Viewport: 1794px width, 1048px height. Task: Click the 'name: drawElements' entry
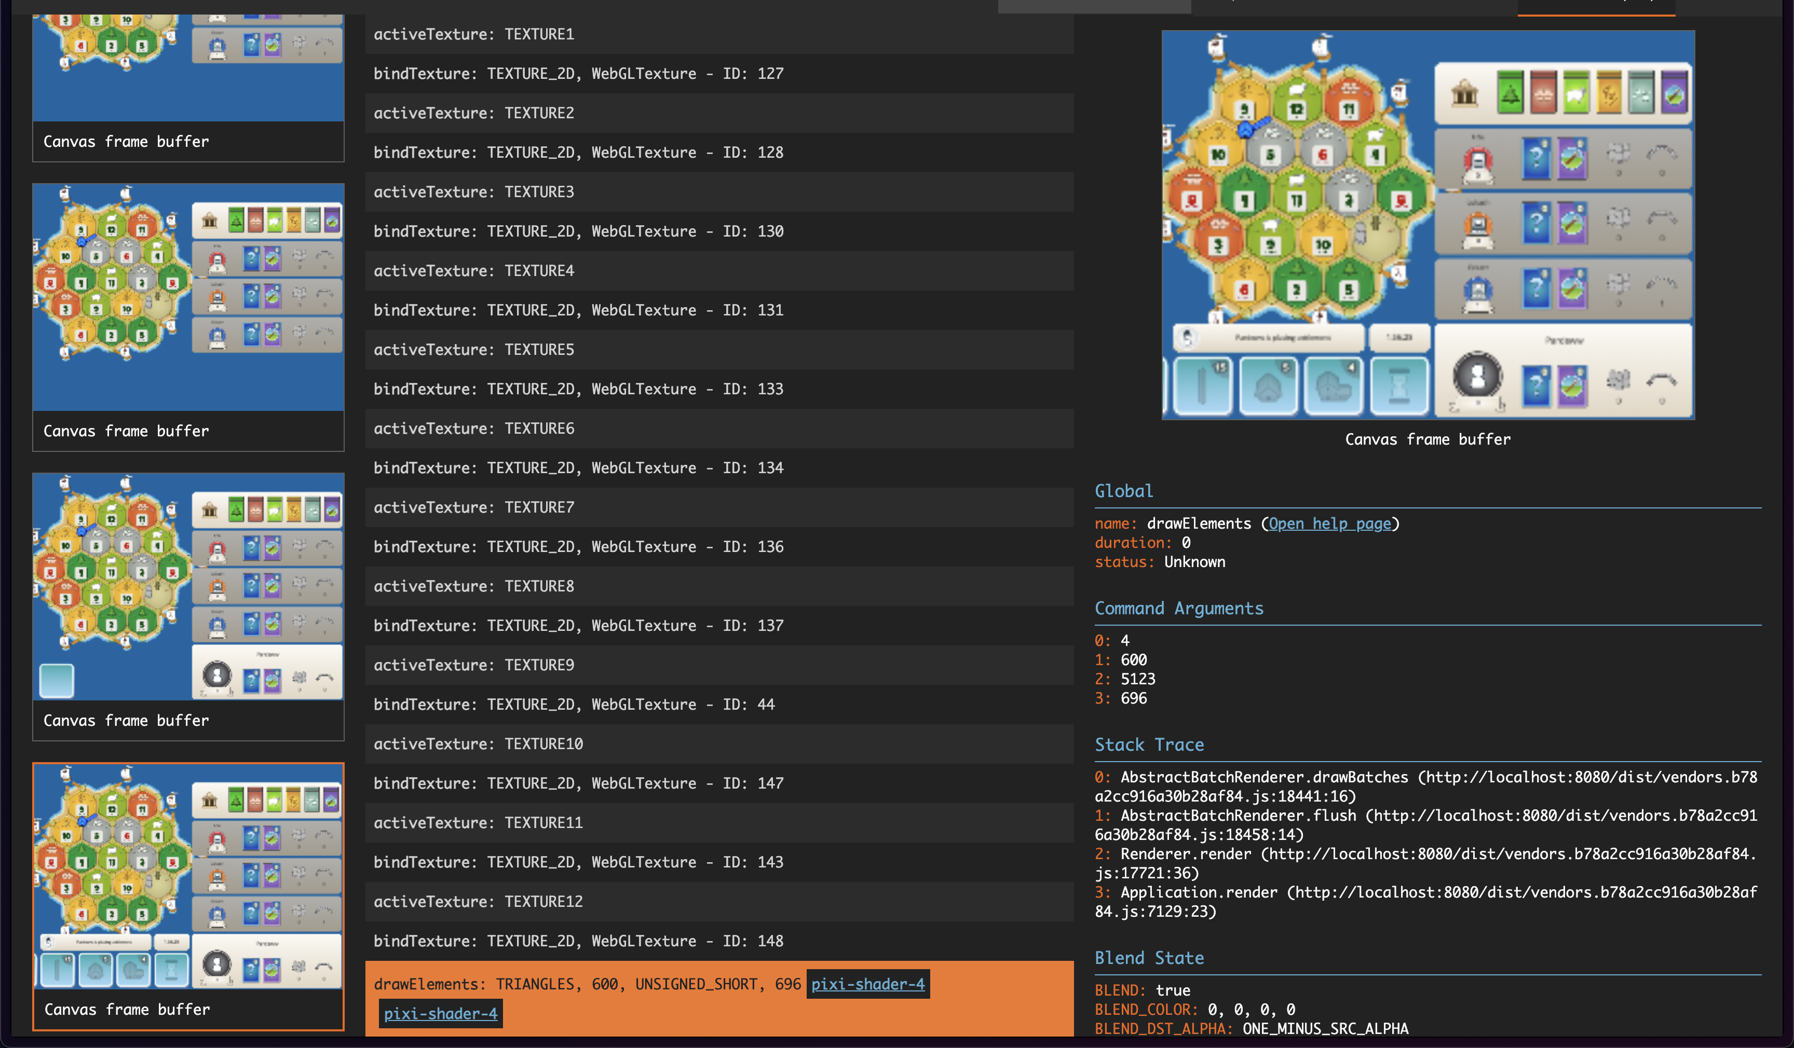pyautogui.click(x=1247, y=523)
